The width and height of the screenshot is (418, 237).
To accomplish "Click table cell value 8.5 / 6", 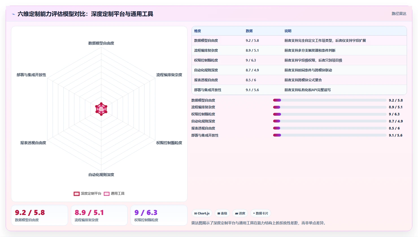I will 251,80.
